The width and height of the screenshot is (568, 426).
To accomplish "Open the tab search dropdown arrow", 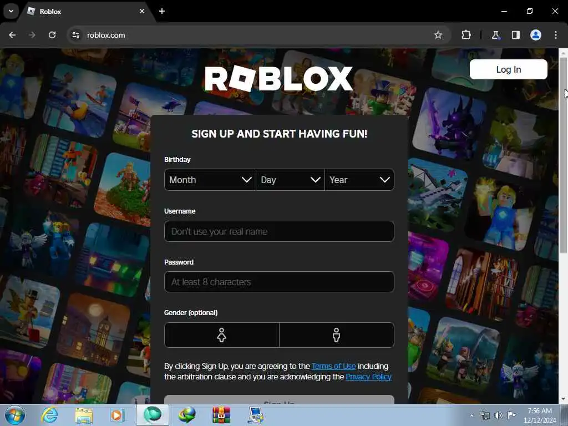I will click(x=11, y=11).
